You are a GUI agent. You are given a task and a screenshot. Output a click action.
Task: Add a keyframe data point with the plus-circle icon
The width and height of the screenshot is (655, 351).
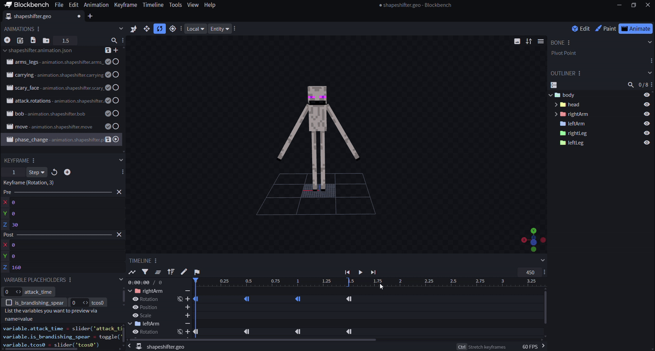(x=67, y=172)
